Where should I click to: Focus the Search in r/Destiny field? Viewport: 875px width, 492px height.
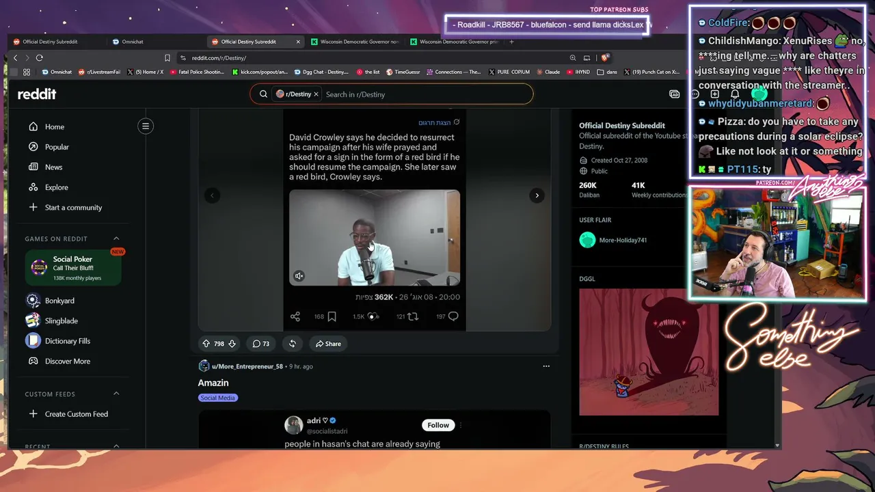click(425, 94)
